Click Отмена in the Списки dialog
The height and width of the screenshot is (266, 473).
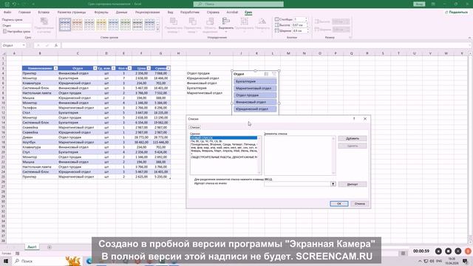point(360,204)
